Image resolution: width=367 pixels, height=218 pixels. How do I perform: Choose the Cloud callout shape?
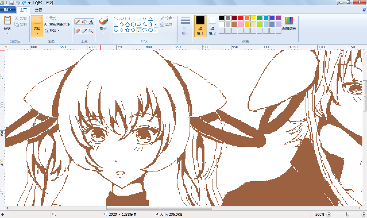point(150,30)
